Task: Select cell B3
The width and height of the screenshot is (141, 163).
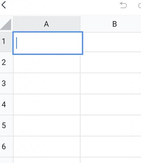Action: coord(111,84)
